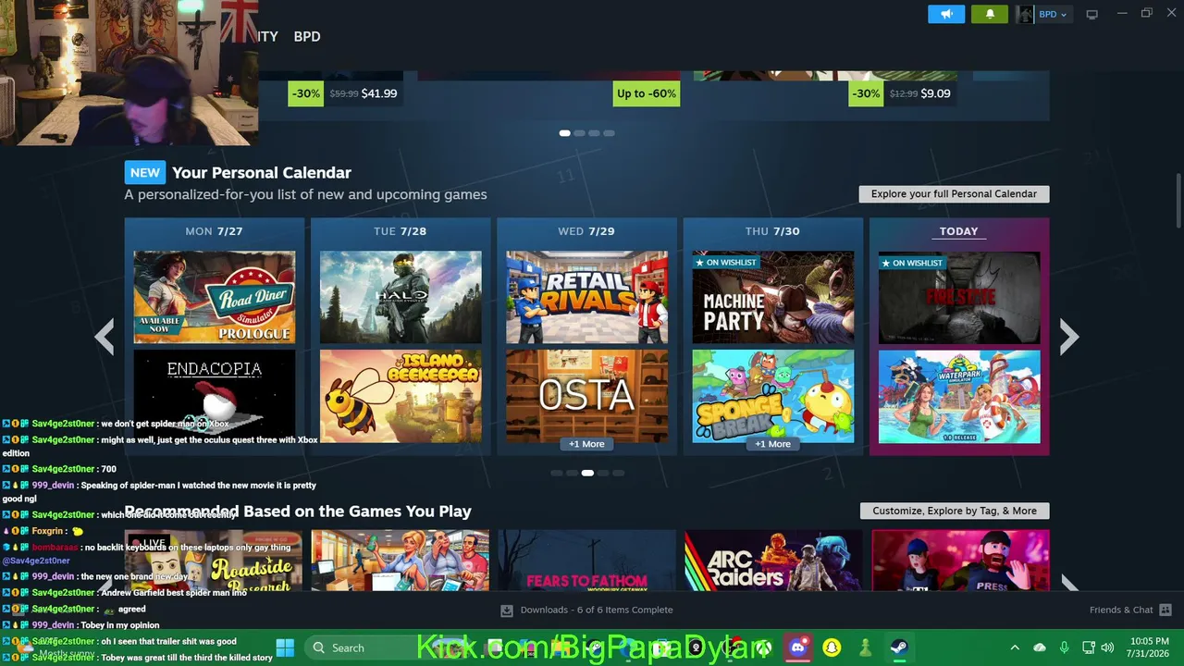Open the Halo game thumbnail
1184x666 pixels.
pos(401,297)
